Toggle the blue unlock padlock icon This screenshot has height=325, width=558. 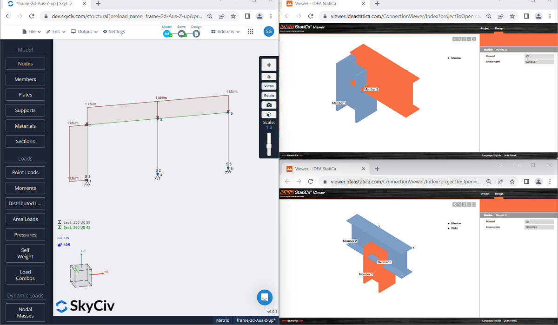(60, 244)
